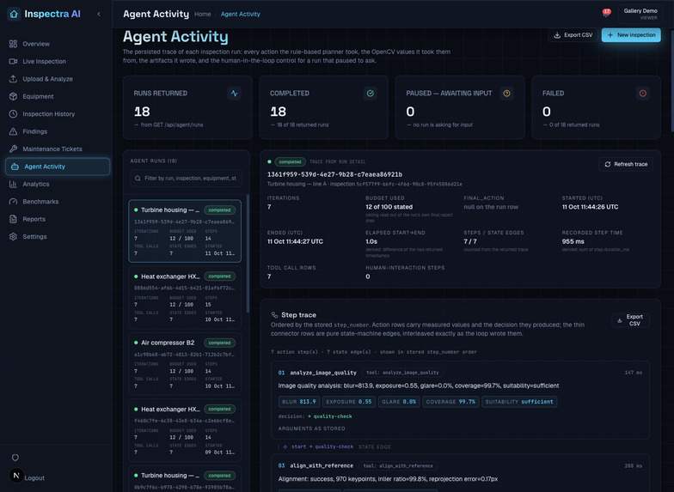Click the refresh icon in Refresh trace
The height and width of the screenshot is (492, 674).
(607, 164)
